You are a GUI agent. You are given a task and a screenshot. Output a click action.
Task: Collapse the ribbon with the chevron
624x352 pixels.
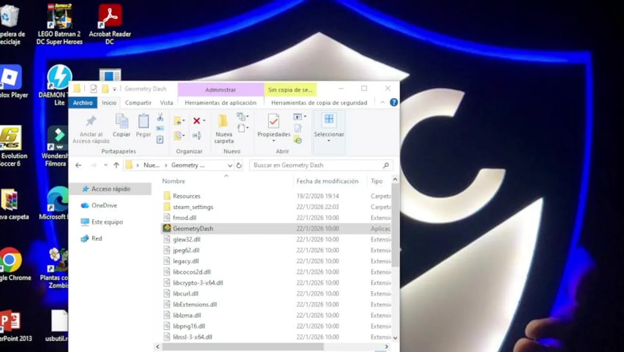383,103
